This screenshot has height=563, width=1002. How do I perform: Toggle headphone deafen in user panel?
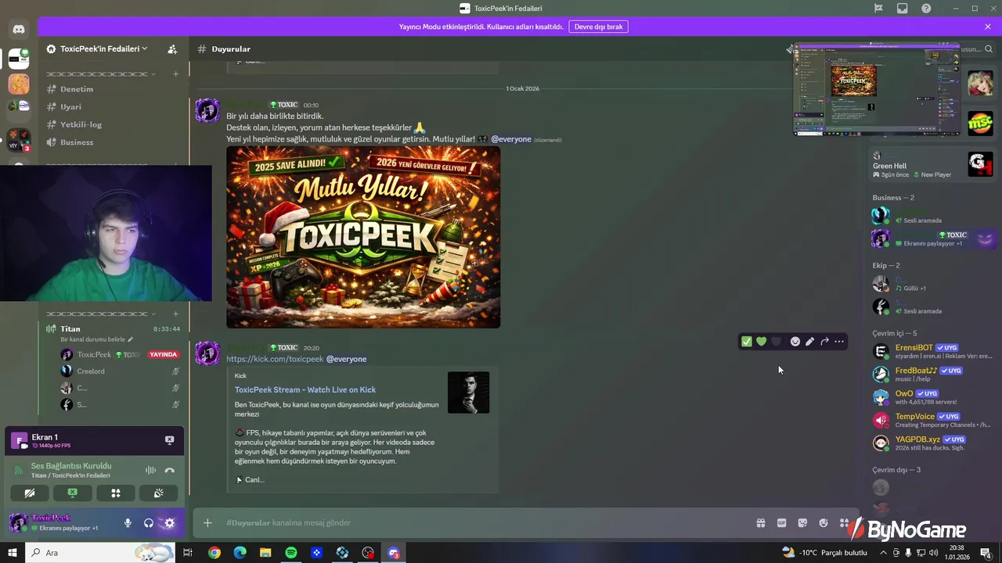point(149,523)
